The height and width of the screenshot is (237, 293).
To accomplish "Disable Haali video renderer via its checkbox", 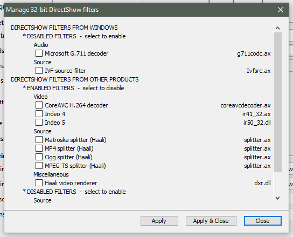I will tap(39, 182).
